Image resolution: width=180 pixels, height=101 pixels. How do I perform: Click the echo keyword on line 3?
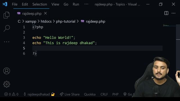click(x=37, y=38)
